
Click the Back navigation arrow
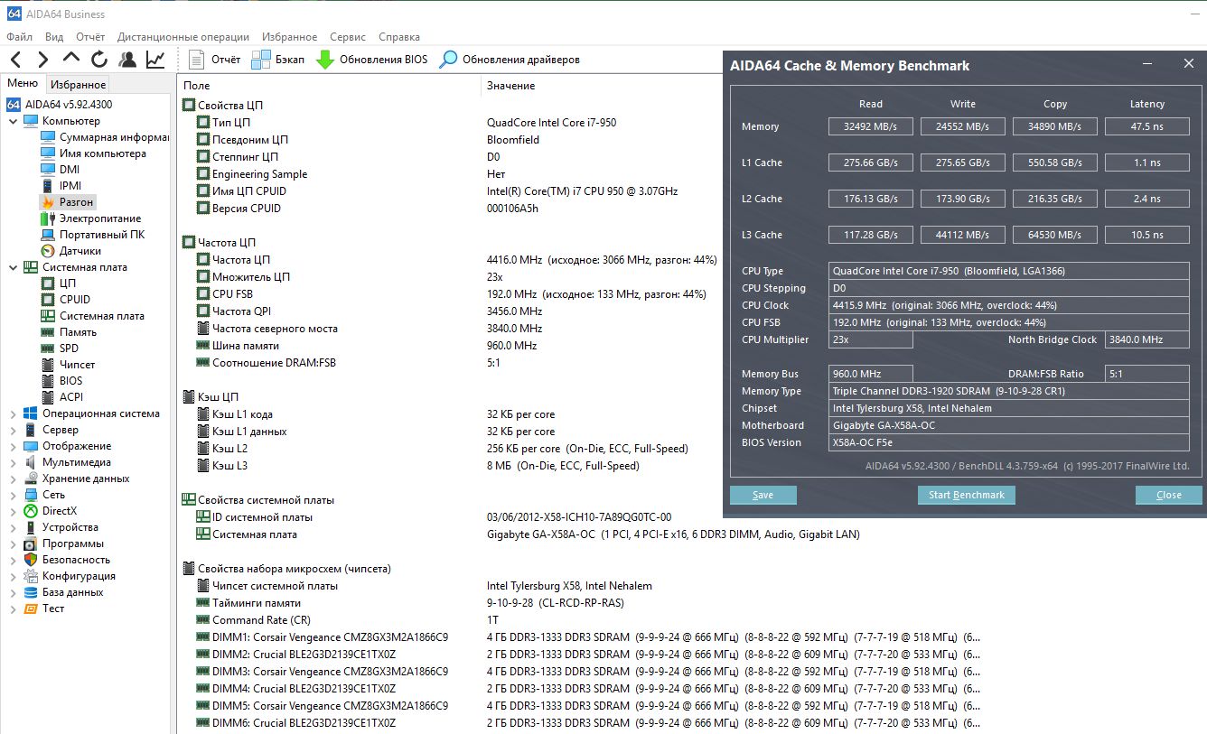point(16,60)
